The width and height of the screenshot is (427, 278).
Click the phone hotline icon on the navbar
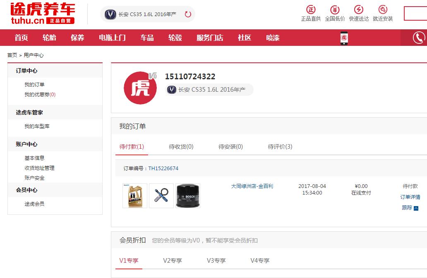[421, 38]
